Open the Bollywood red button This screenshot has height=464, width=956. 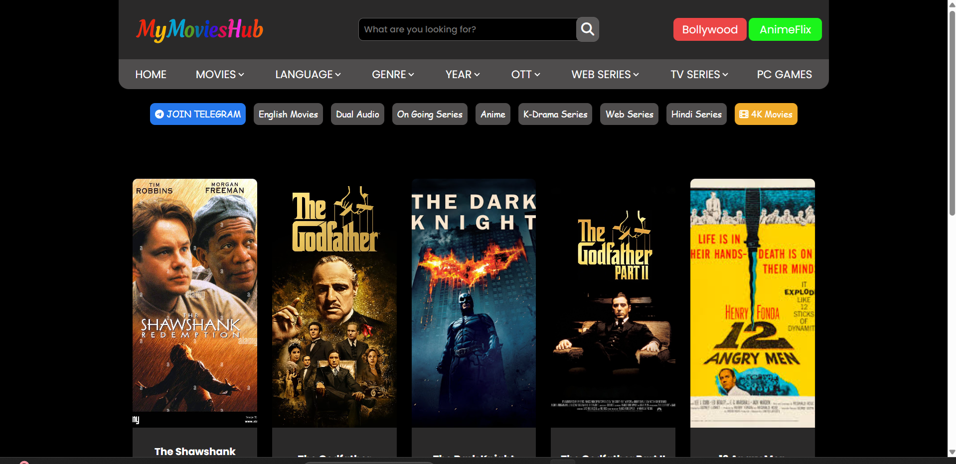tap(710, 29)
